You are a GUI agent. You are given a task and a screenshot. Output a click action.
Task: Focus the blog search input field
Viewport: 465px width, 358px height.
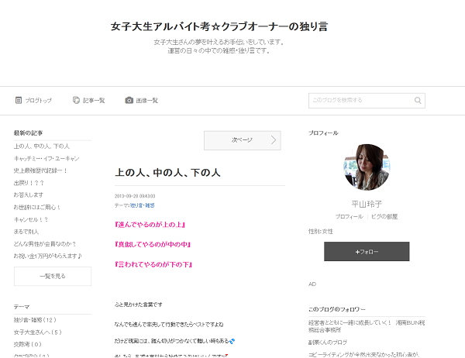pyautogui.click(x=360, y=100)
